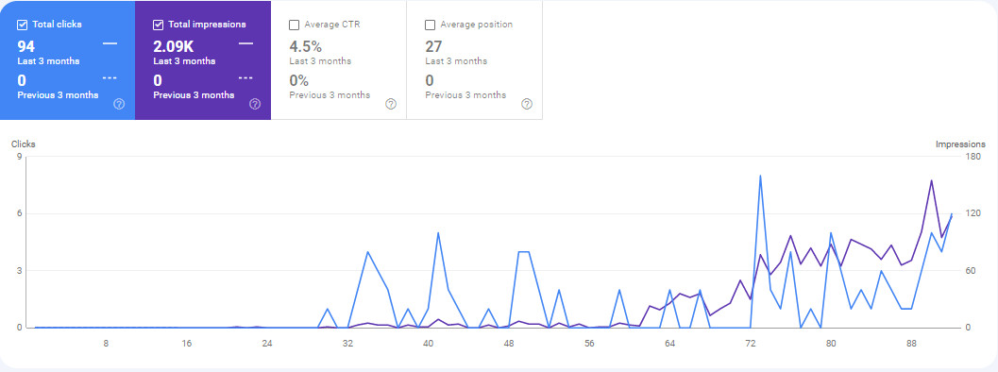Open help icon on Average CTR card
Viewport: 998px width, 372px height.
tap(391, 104)
